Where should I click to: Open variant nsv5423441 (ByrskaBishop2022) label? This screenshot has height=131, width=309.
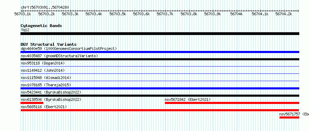(x=51, y=92)
